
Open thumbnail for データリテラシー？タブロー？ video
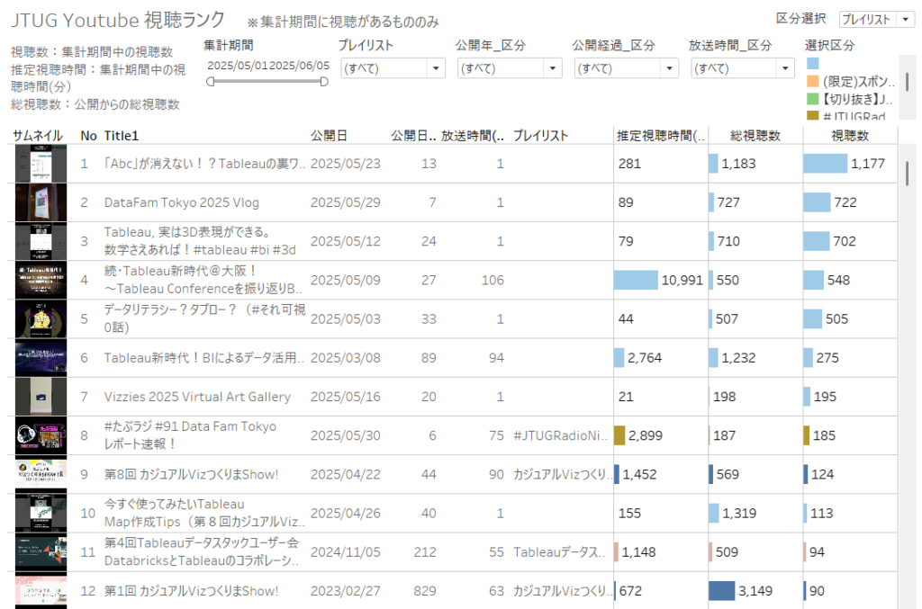click(x=41, y=318)
